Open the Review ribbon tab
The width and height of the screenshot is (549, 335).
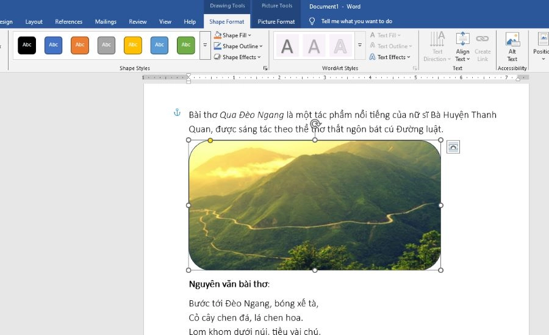[138, 21]
